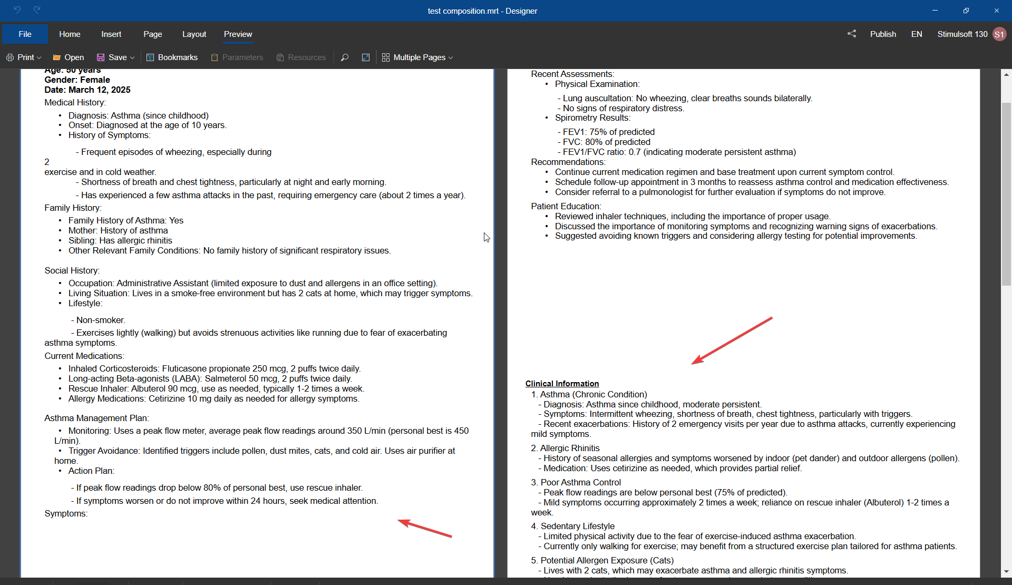Image resolution: width=1012 pixels, height=585 pixels.
Task: Click the Undo arrow in title bar
Action: coord(17,10)
